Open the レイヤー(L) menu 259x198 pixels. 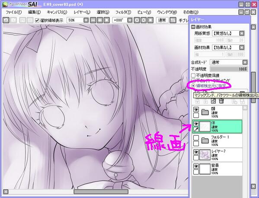[82, 12]
